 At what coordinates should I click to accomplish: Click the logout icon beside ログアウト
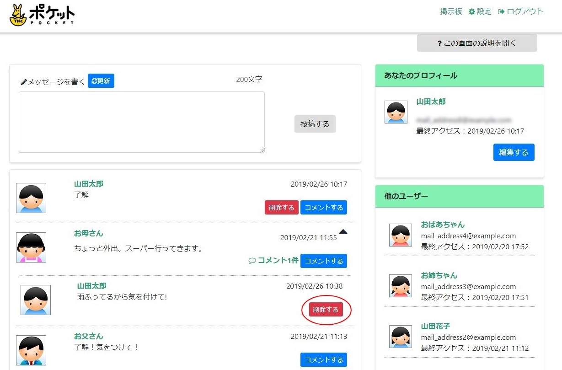[501, 11]
